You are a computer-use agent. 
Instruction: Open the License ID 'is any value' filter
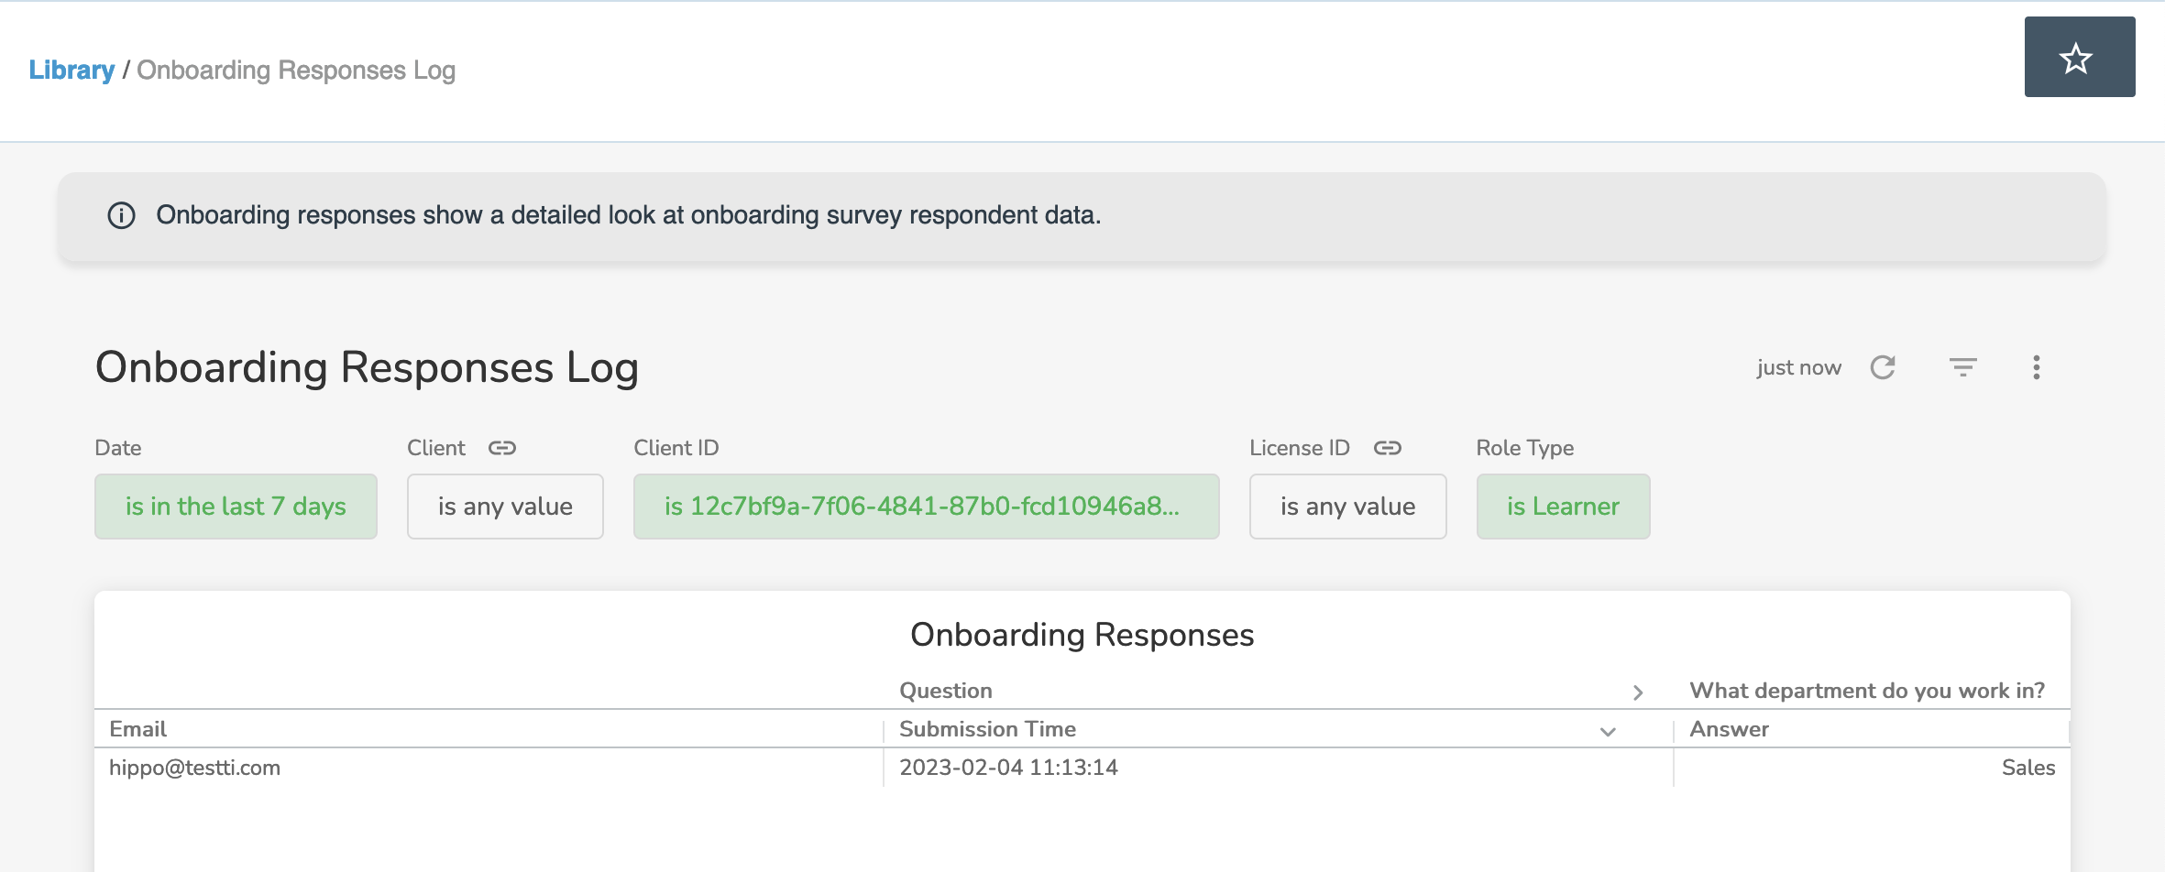[1347, 507]
